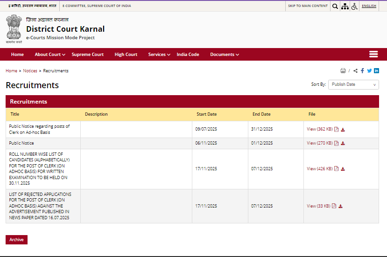Select 'LIST OF REJECTED APPLICATIONS' title

(40, 206)
